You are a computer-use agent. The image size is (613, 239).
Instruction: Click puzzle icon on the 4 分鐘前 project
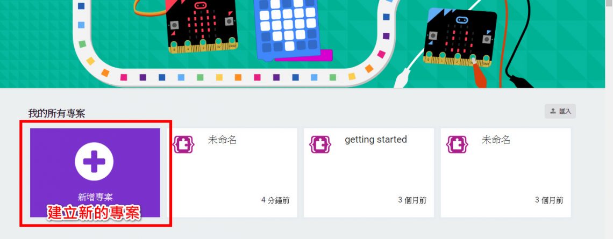pyautogui.click(x=183, y=144)
